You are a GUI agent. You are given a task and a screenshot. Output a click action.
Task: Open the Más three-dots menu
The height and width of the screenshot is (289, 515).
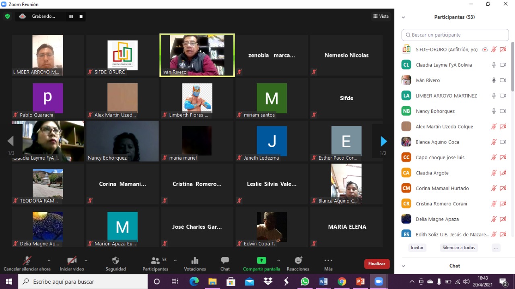pos(328,260)
